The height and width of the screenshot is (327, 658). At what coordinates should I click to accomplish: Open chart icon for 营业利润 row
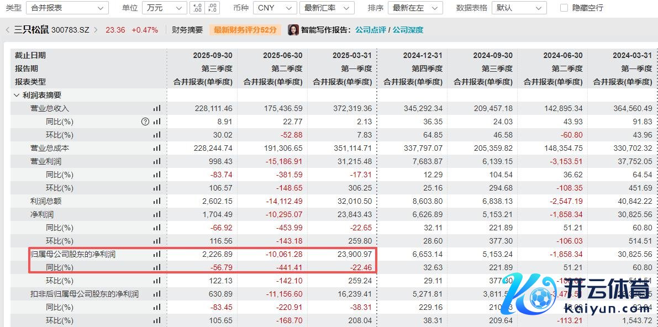157,161
